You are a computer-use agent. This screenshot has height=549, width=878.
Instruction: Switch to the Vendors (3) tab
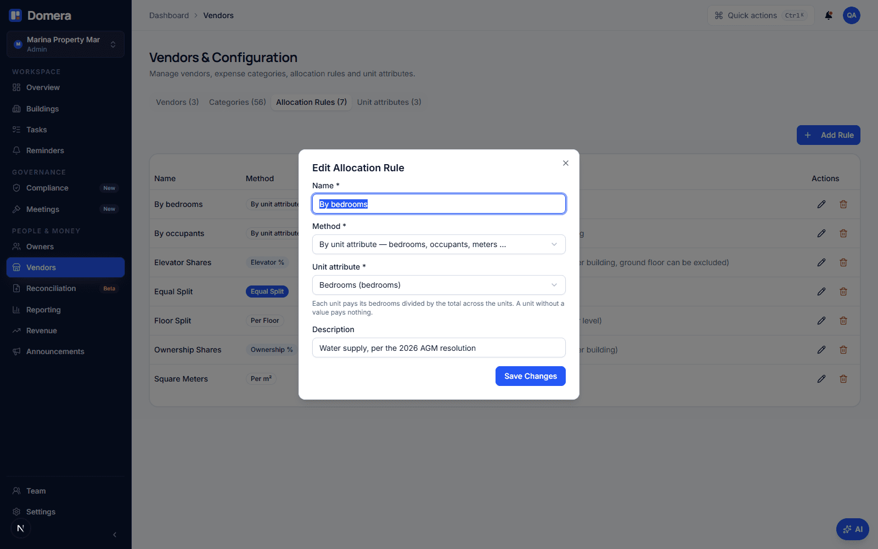(x=177, y=102)
